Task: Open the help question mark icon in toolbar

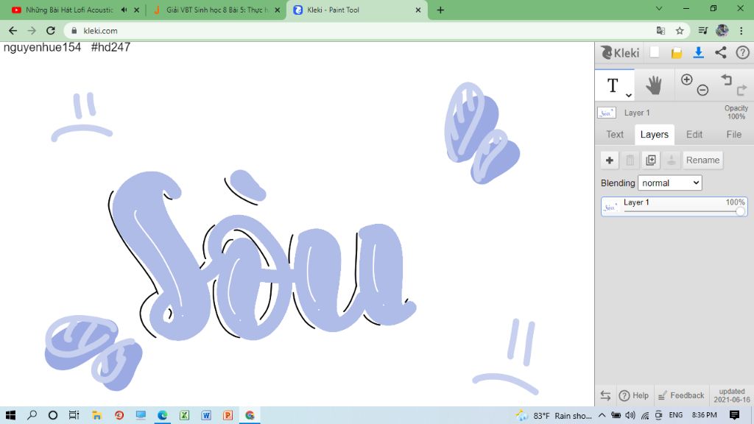Action: tap(742, 52)
